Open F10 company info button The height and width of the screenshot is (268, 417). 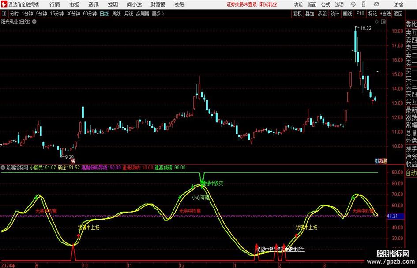pos(360,14)
